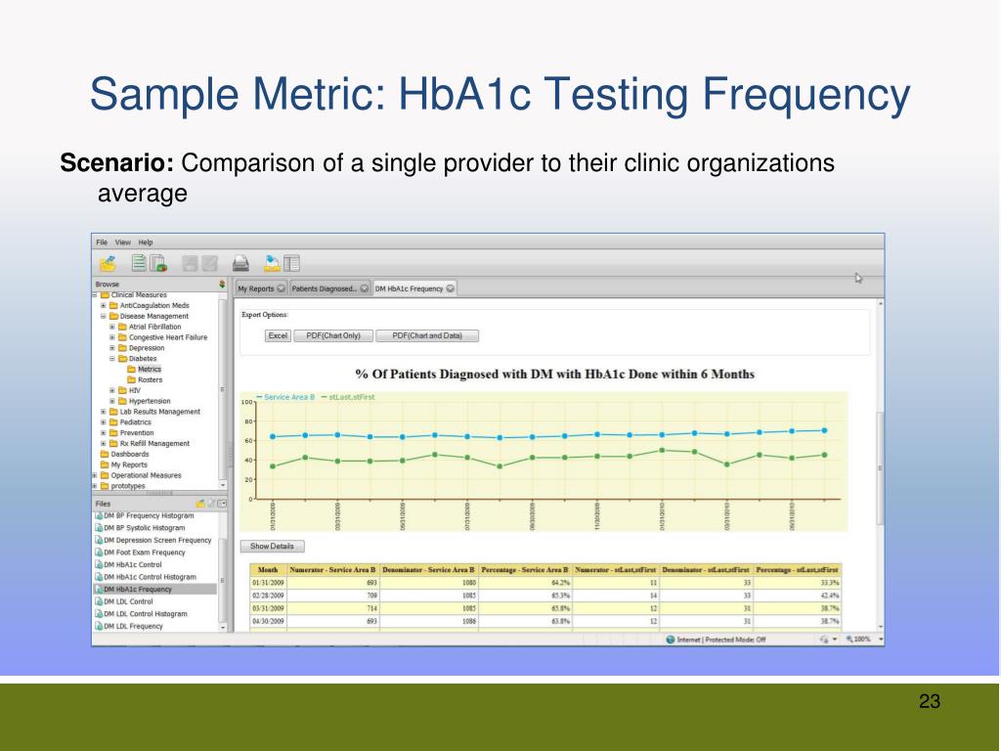Expand the Pediatrics folder
This screenshot has height=751, width=1001.
pos(104,422)
